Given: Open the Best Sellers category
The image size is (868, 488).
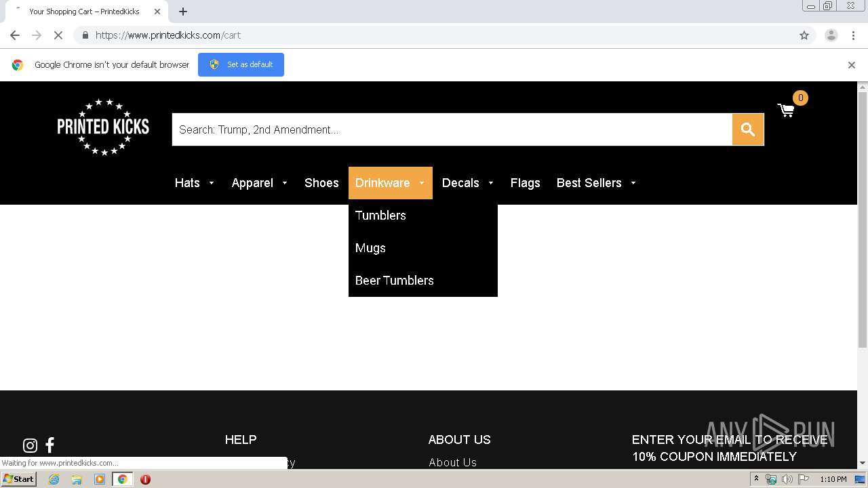Looking at the screenshot, I should pyautogui.click(x=589, y=183).
